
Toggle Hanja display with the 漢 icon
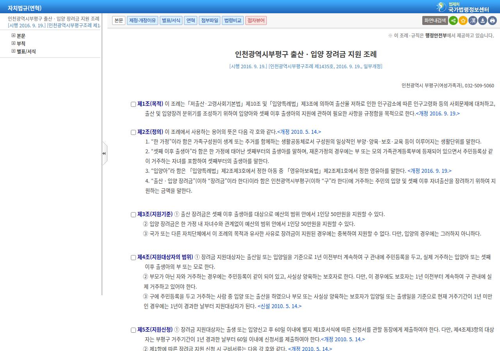click(x=473, y=21)
